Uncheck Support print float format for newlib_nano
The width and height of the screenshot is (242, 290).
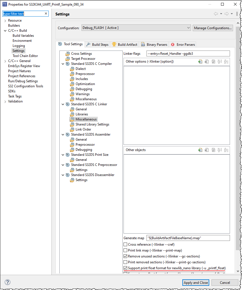[125, 268]
